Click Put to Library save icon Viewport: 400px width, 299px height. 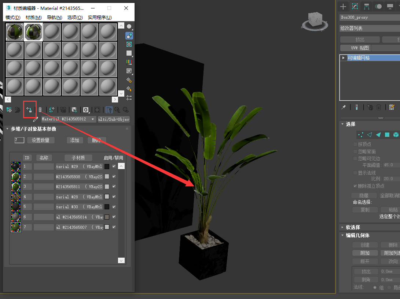[74, 110]
